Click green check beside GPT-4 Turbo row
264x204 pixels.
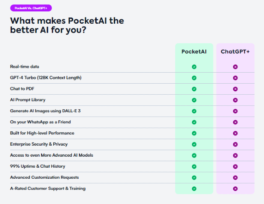[194, 78]
